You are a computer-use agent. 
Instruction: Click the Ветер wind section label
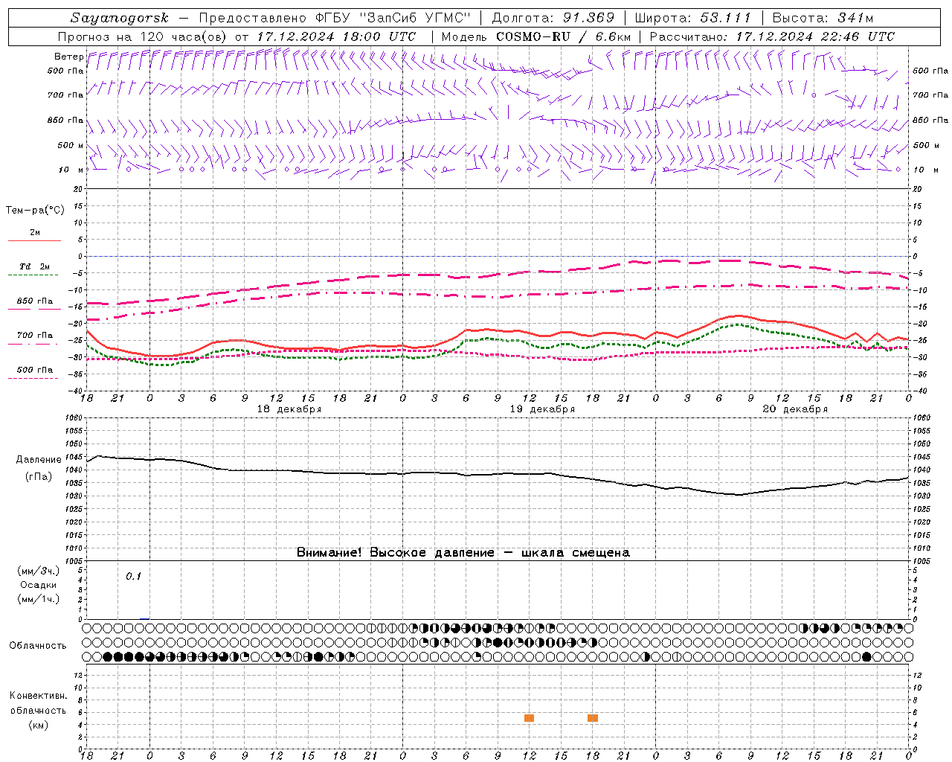pos(68,57)
